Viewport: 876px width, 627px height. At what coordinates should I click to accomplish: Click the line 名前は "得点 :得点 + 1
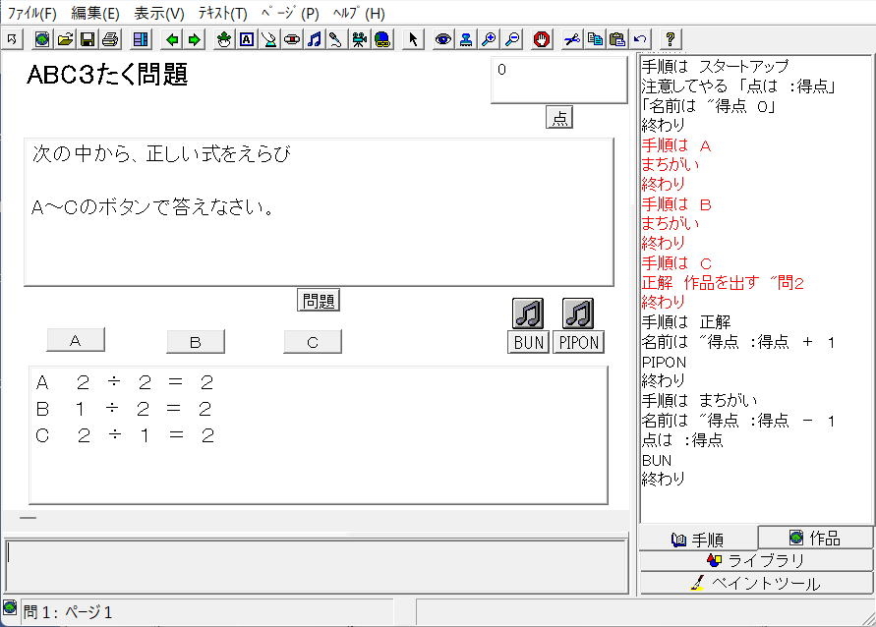[x=738, y=342]
